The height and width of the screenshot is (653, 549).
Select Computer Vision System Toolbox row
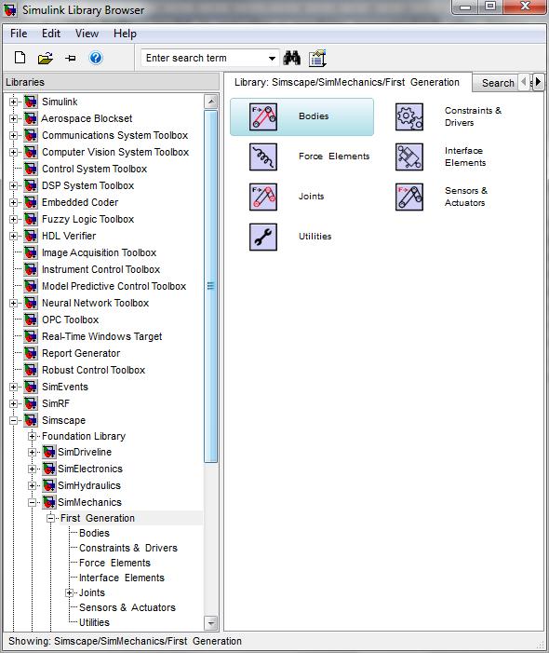(x=115, y=152)
